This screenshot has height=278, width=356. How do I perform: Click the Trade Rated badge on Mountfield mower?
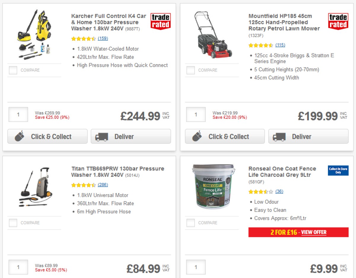(338, 21)
